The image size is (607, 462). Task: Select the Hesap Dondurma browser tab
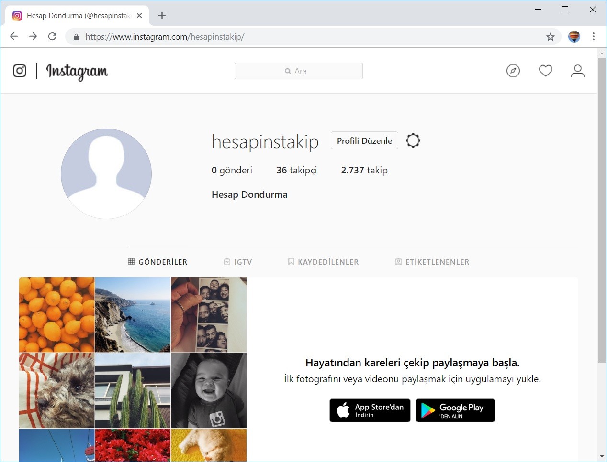click(x=77, y=16)
